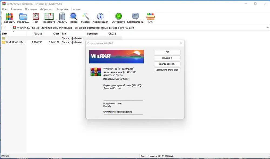Click the packed size 6 848 172
Image resolution: width=270 pixels, height=159 pixels.
click(x=54, y=42)
